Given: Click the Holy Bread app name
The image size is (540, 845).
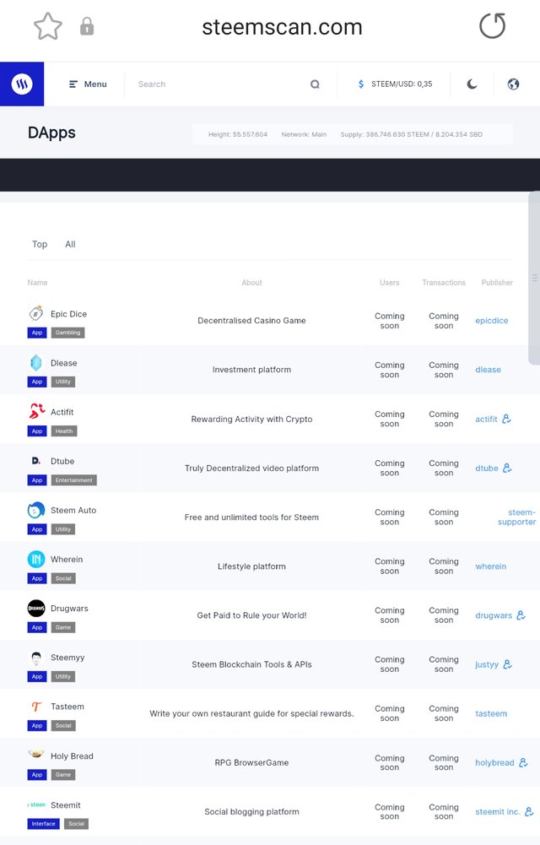Looking at the screenshot, I should pos(72,756).
